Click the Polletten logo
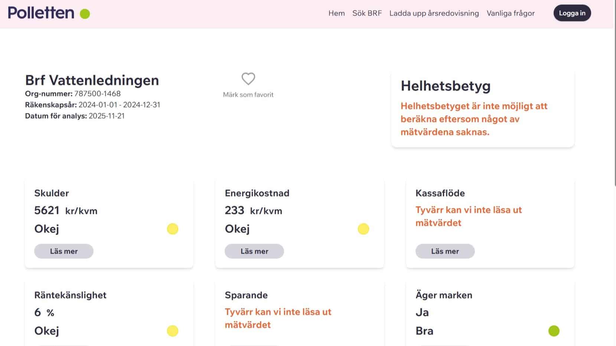The height and width of the screenshot is (346, 616). click(41, 13)
